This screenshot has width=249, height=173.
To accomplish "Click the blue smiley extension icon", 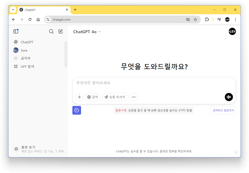I will (77, 110).
